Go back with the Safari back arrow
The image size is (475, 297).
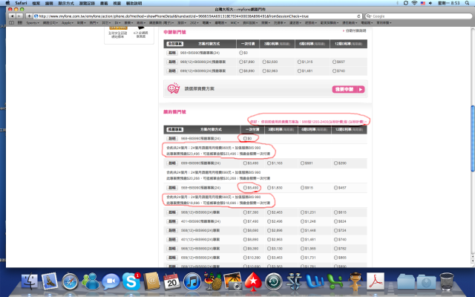pos(12,16)
